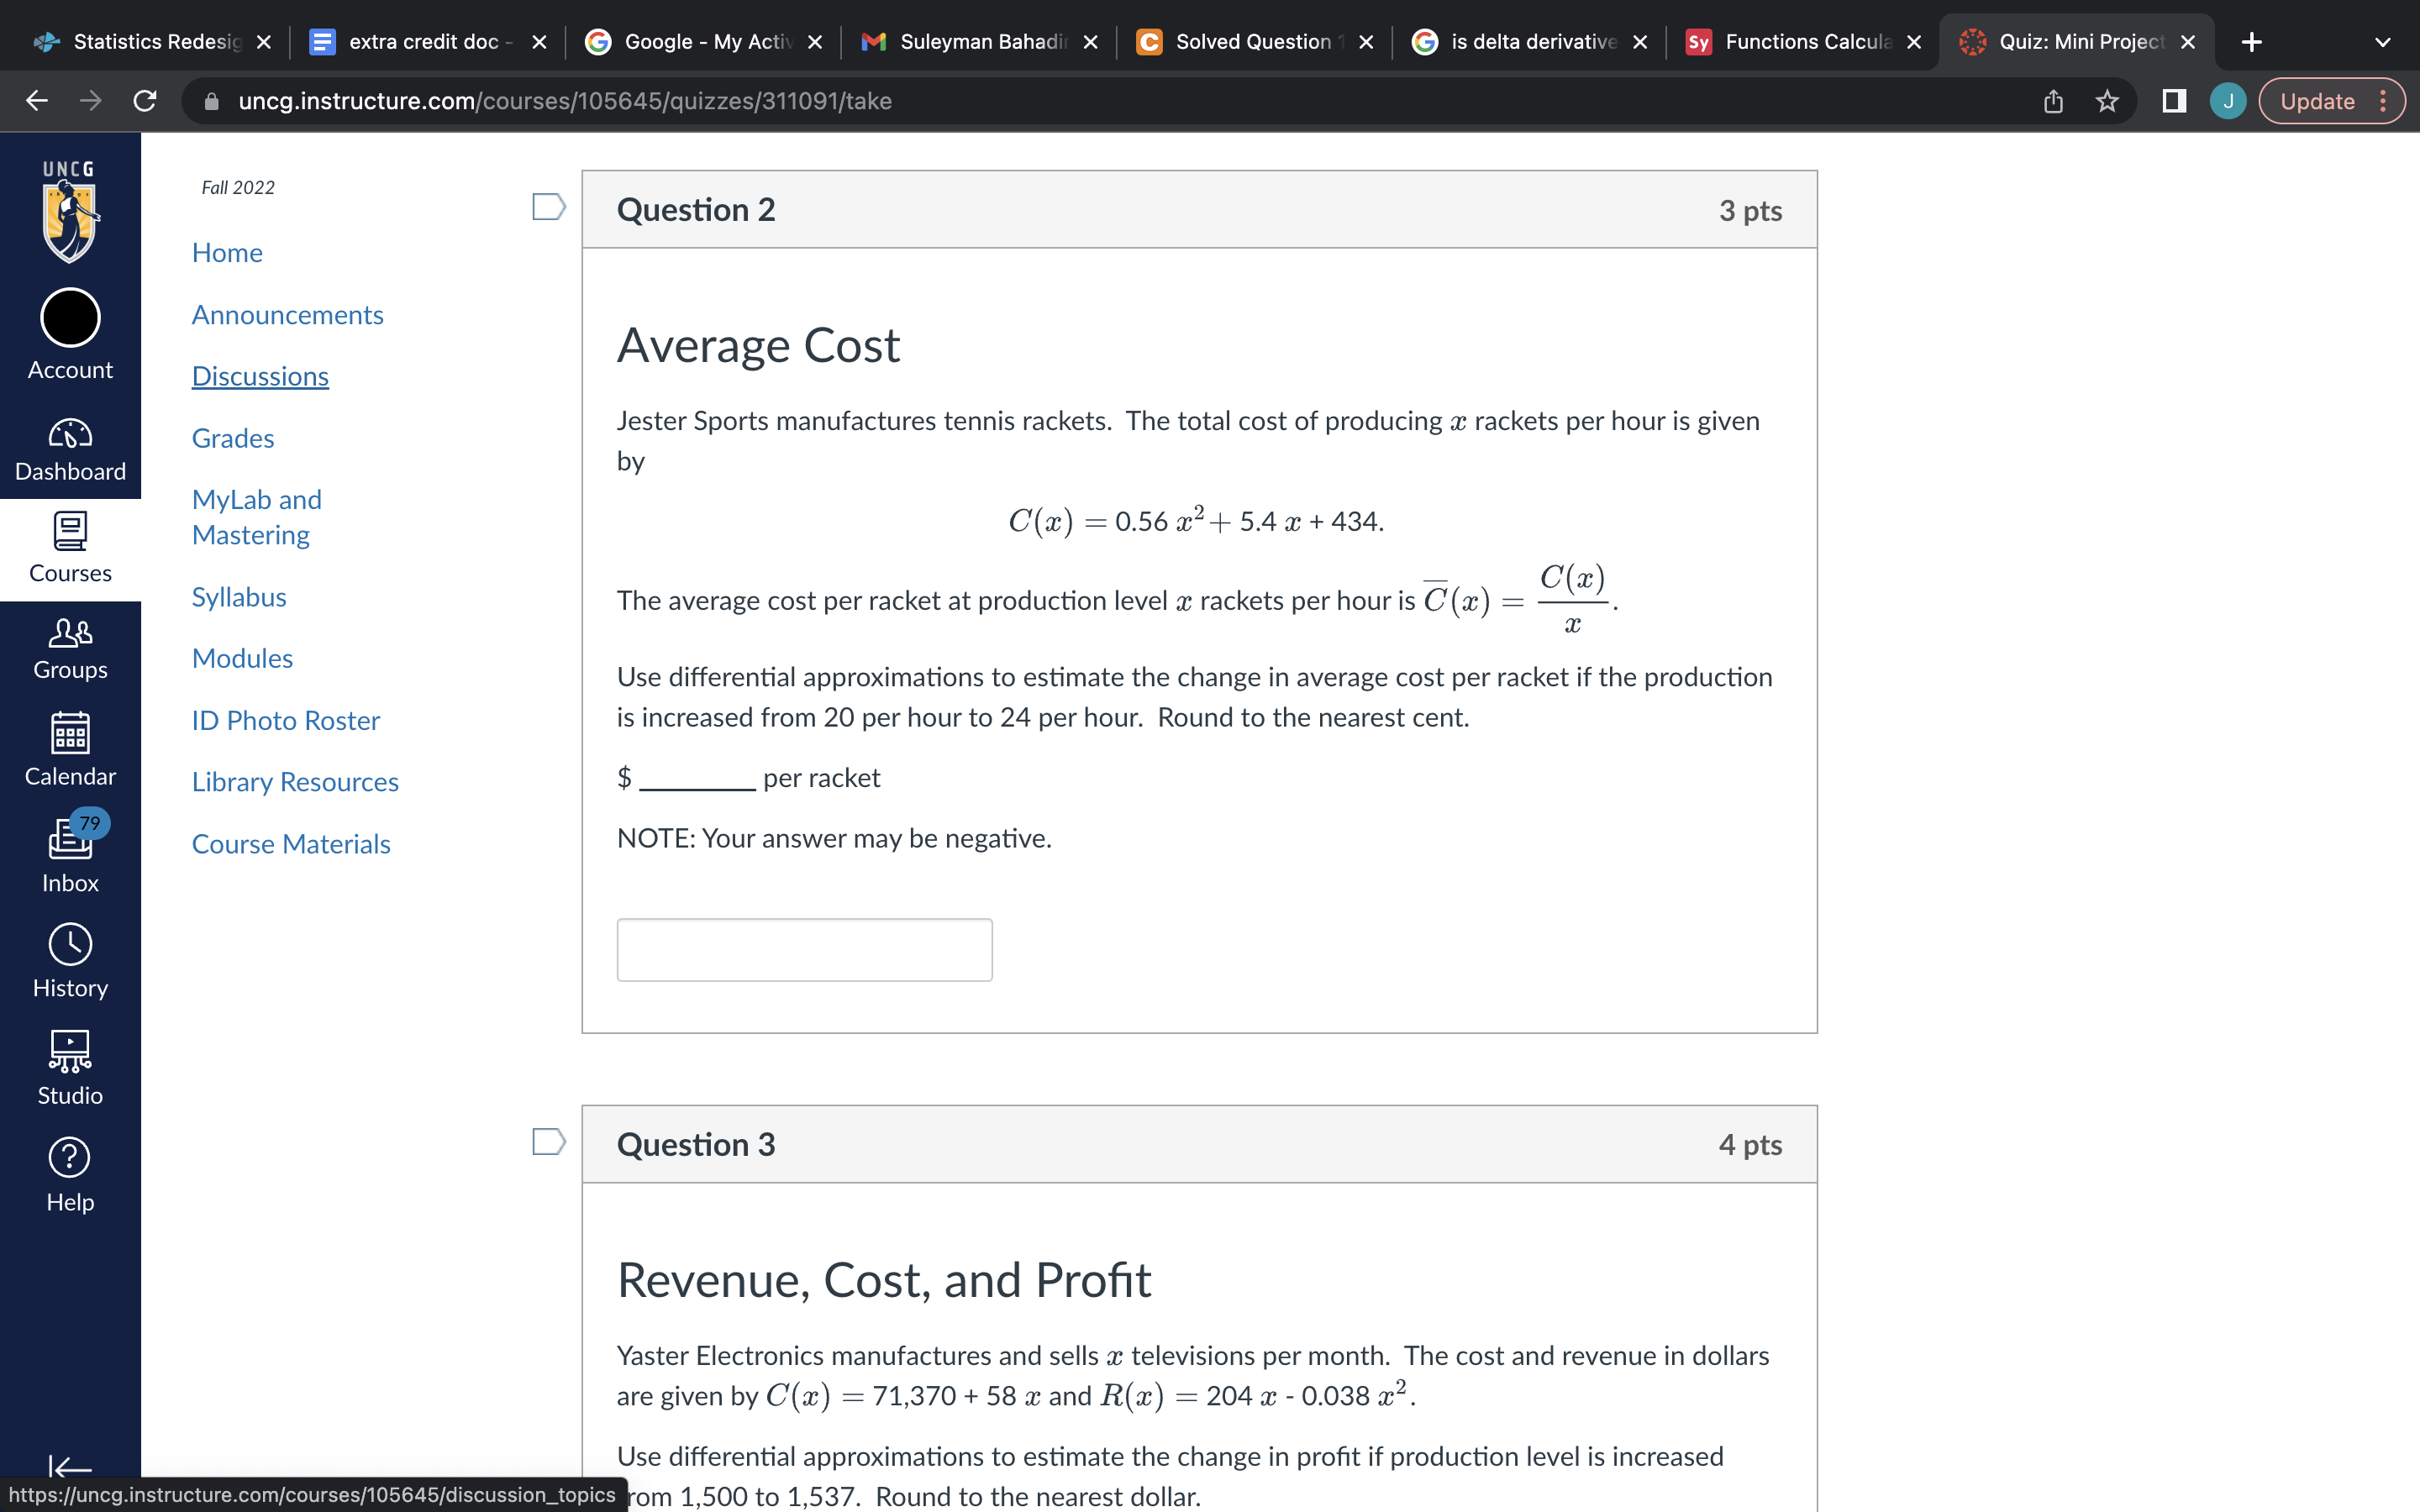Expand the tab search chevron
The image size is (2420, 1512).
2382,42
